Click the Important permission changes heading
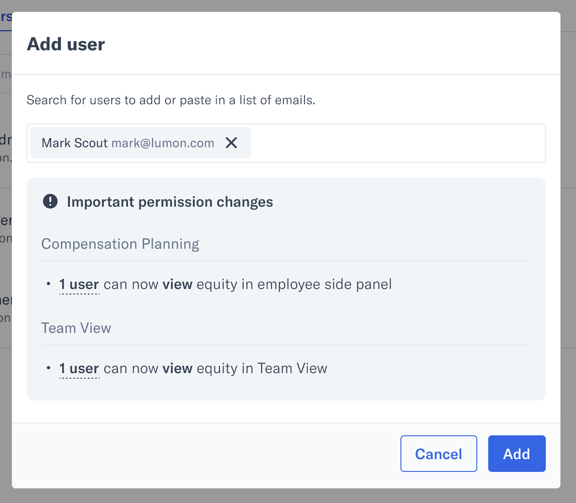 pyautogui.click(x=170, y=202)
